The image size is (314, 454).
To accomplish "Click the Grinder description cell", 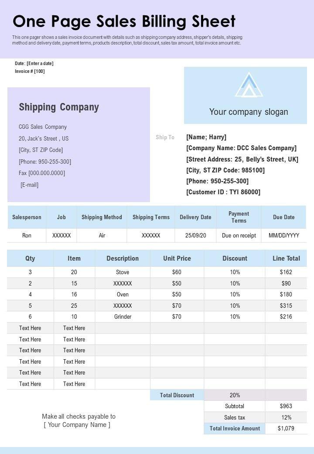I will (123, 316).
